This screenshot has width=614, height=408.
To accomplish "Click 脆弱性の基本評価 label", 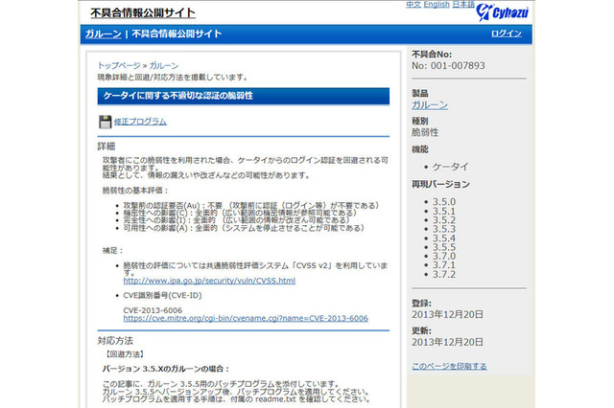I will [x=135, y=191].
